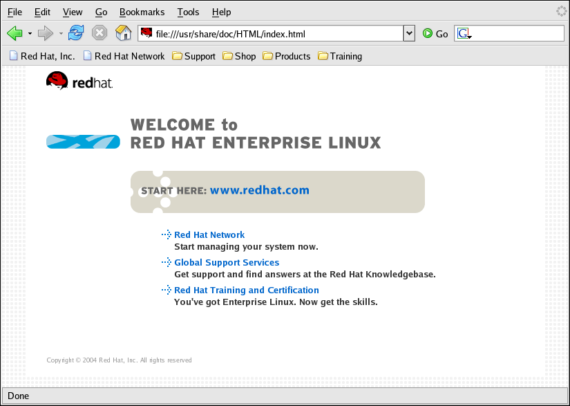The image size is (570, 406).
Task: Expand the Forward button history dropdown arrow
Action: point(61,34)
